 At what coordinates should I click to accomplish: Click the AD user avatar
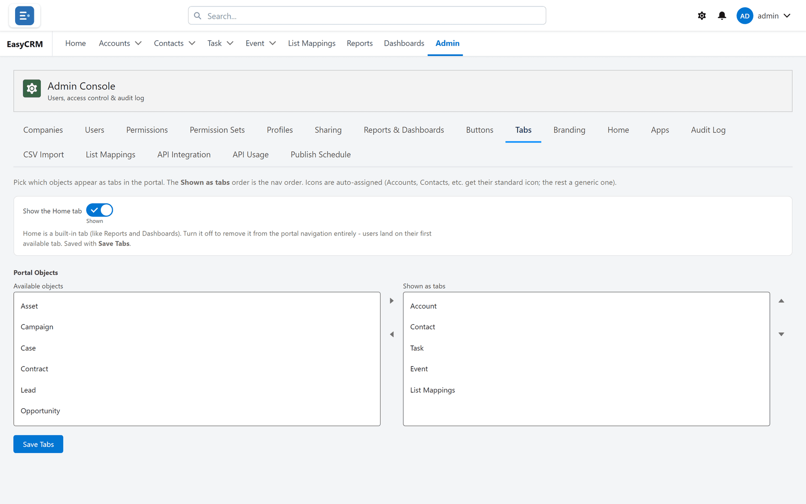[x=745, y=16]
